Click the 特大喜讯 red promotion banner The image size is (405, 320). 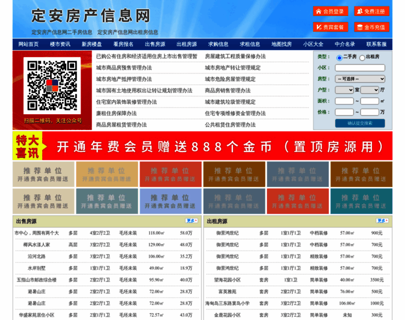point(203,146)
